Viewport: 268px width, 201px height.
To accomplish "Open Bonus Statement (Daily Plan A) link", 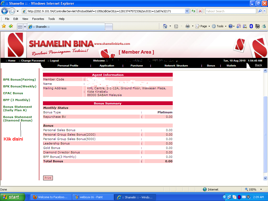I will point(18,109).
